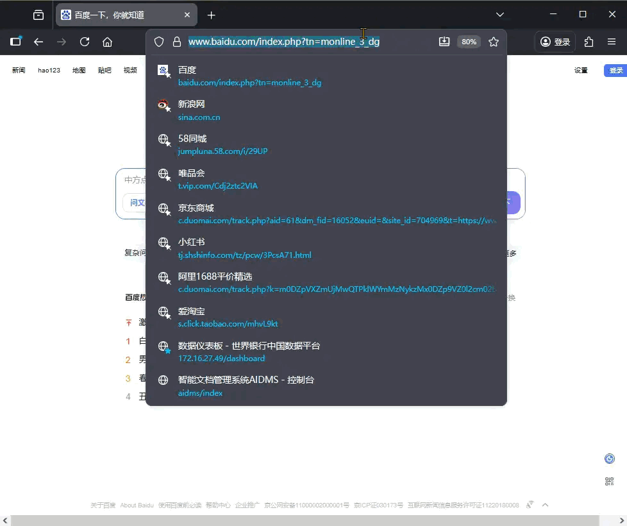Open the 新闻 navigation item
627x526 pixels.
[x=19, y=70]
